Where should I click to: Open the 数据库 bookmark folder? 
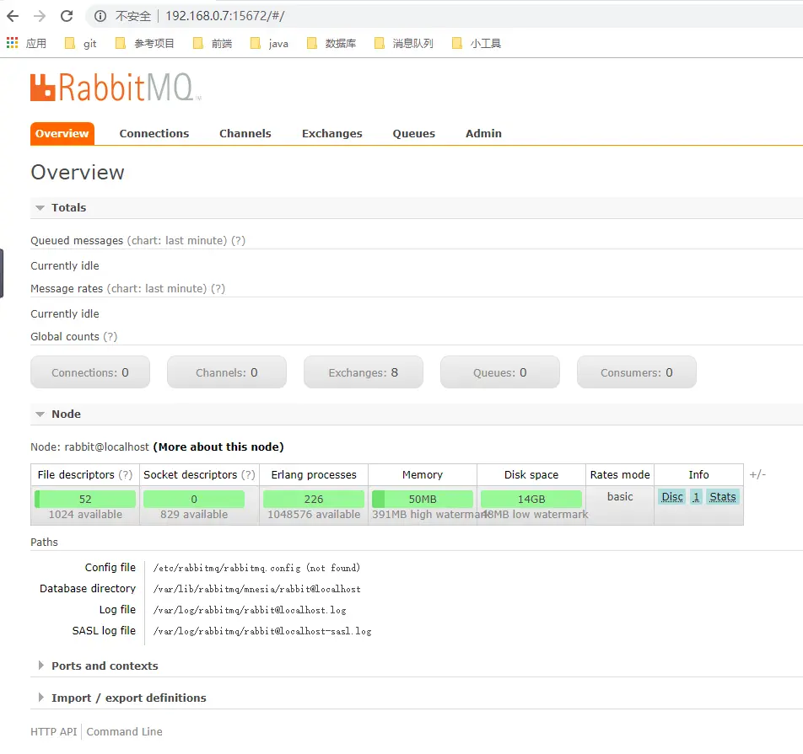(x=331, y=44)
